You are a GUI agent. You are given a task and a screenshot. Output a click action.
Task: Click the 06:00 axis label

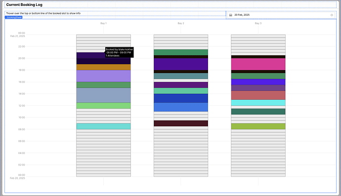22,141
